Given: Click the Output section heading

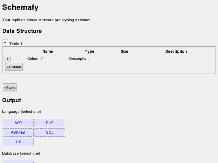Looking at the screenshot, I should [12, 100].
